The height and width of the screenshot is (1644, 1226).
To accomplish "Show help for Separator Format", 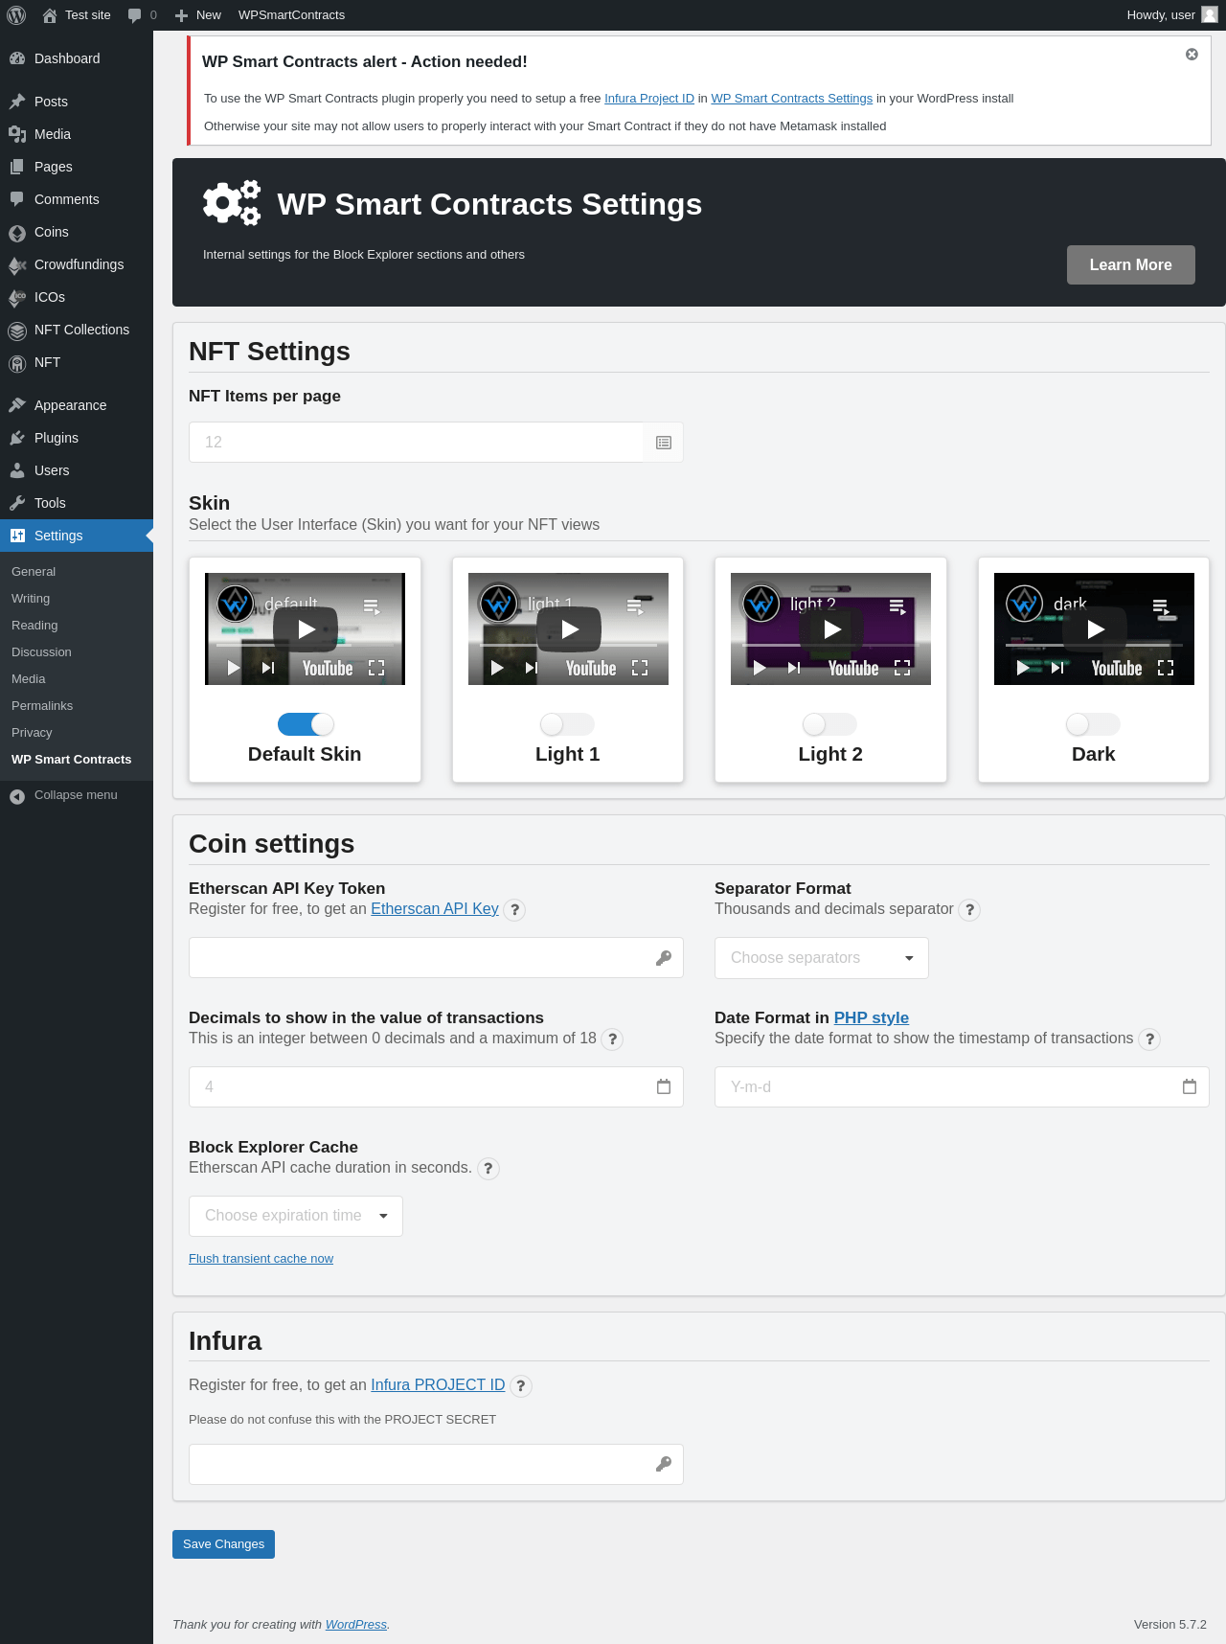I will coord(969,910).
